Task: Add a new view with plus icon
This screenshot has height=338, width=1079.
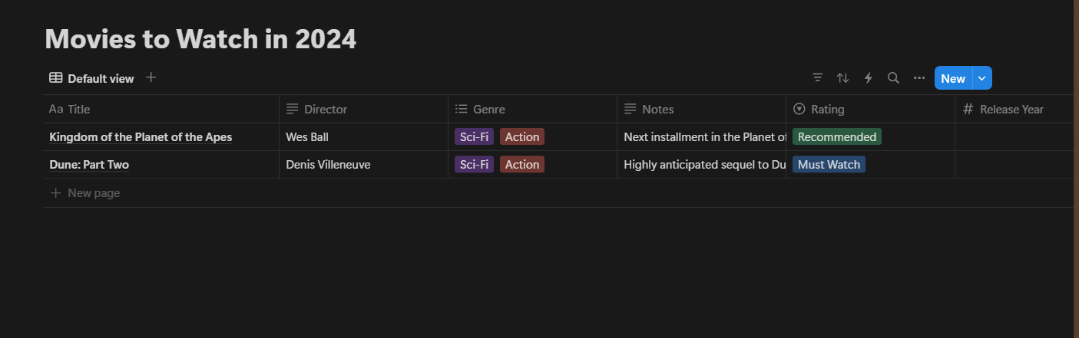Action: (151, 77)
